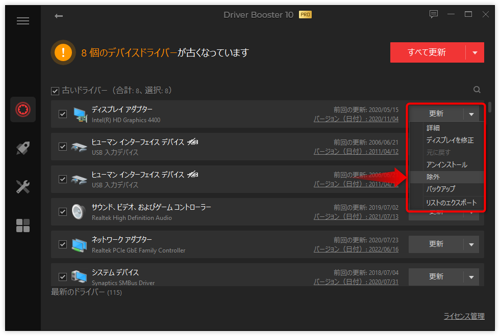
Task: Select the Scan drivers sidebar icon
Action: click(23, 109)
